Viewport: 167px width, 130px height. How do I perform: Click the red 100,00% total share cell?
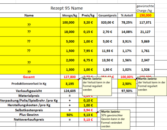[127, 77]
